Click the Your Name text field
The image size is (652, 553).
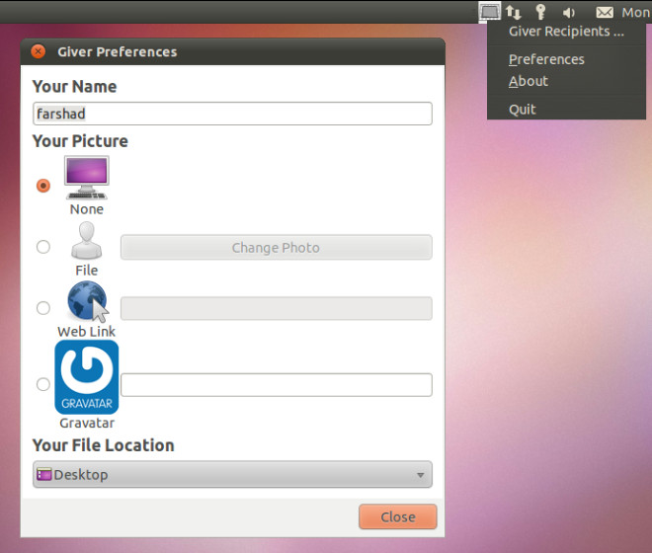coord(232,114)
